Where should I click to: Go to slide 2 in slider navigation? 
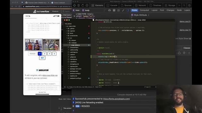(45, 54)
